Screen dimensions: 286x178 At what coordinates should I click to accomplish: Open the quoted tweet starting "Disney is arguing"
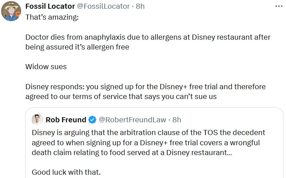tap(148, 143)
